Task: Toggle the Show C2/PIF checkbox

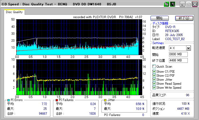Action: pyautogui.click(x=154, y=75)
